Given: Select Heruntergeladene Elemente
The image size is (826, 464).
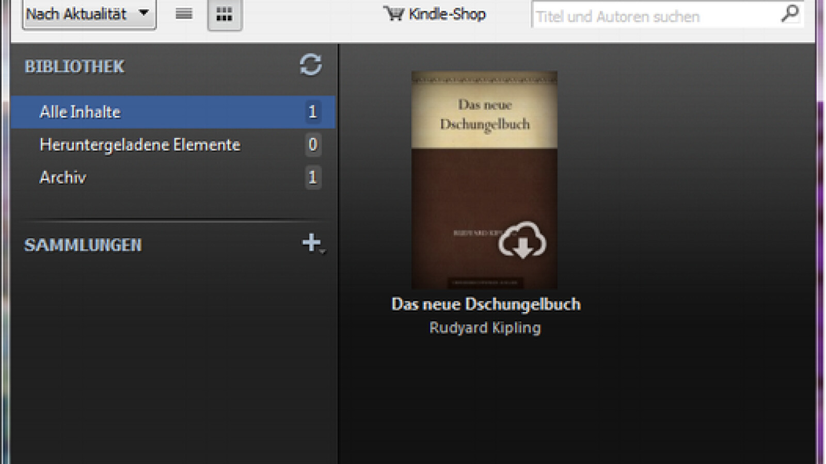Looking at the screenshot, I should click(173, 145).
